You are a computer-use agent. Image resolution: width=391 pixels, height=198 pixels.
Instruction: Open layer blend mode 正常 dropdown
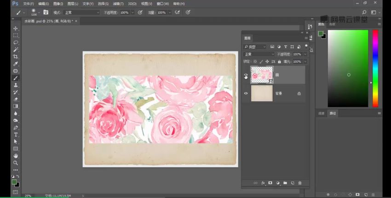click(259, 54)
